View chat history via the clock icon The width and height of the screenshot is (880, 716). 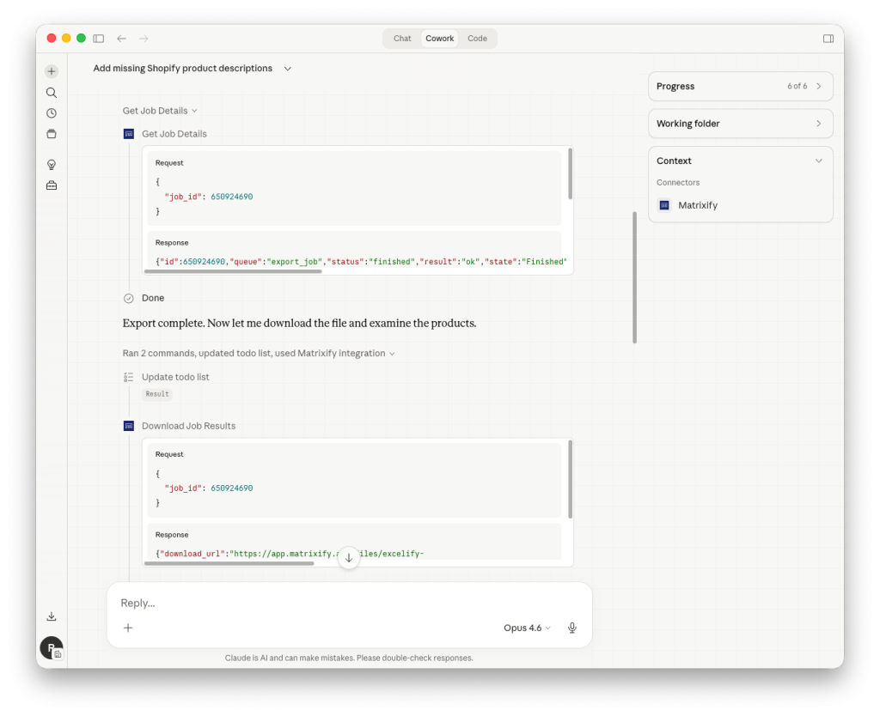click(52, 112)
